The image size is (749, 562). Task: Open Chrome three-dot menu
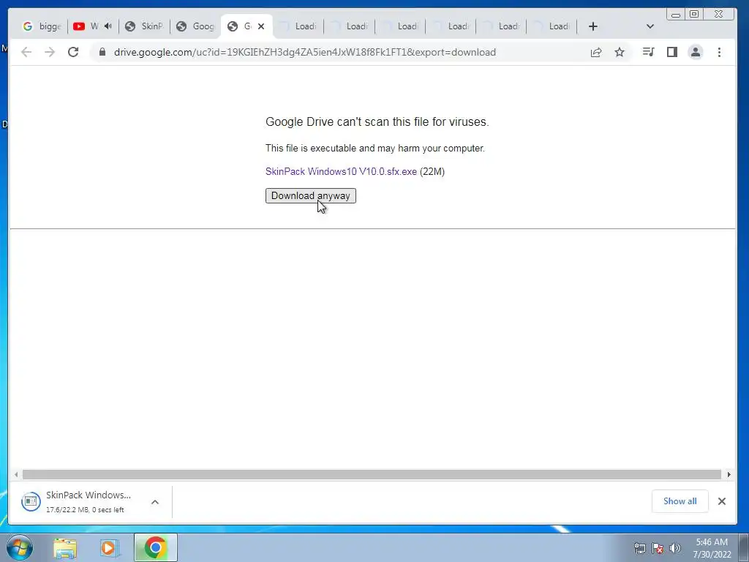click(x=720, y=52)
